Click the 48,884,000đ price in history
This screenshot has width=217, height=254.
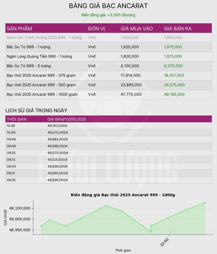point(57,139)
